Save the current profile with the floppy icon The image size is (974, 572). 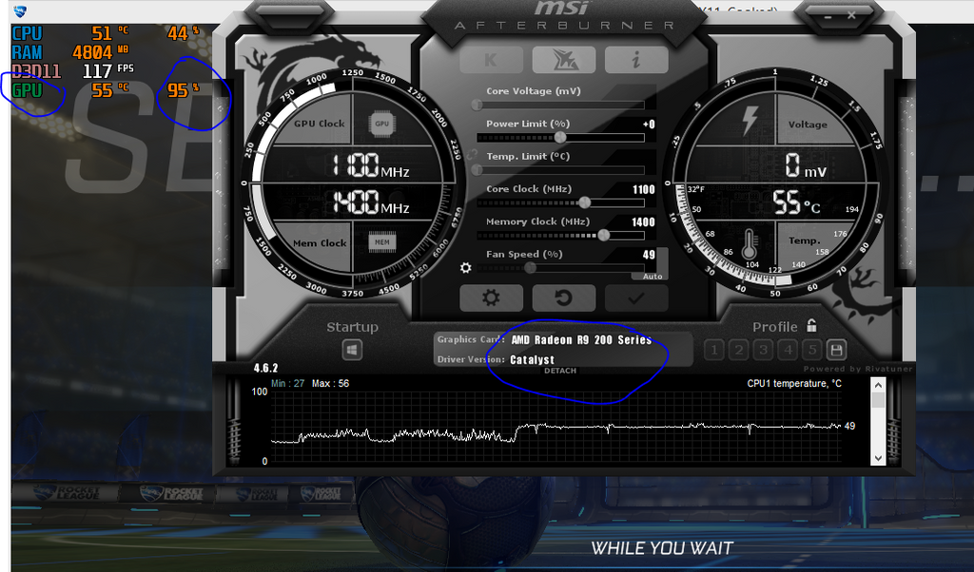tap(836, 350)
